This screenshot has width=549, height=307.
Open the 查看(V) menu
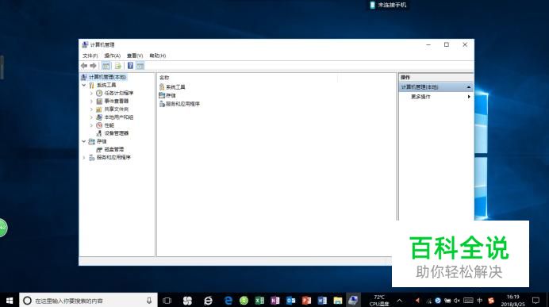click(x=135, y=56)
